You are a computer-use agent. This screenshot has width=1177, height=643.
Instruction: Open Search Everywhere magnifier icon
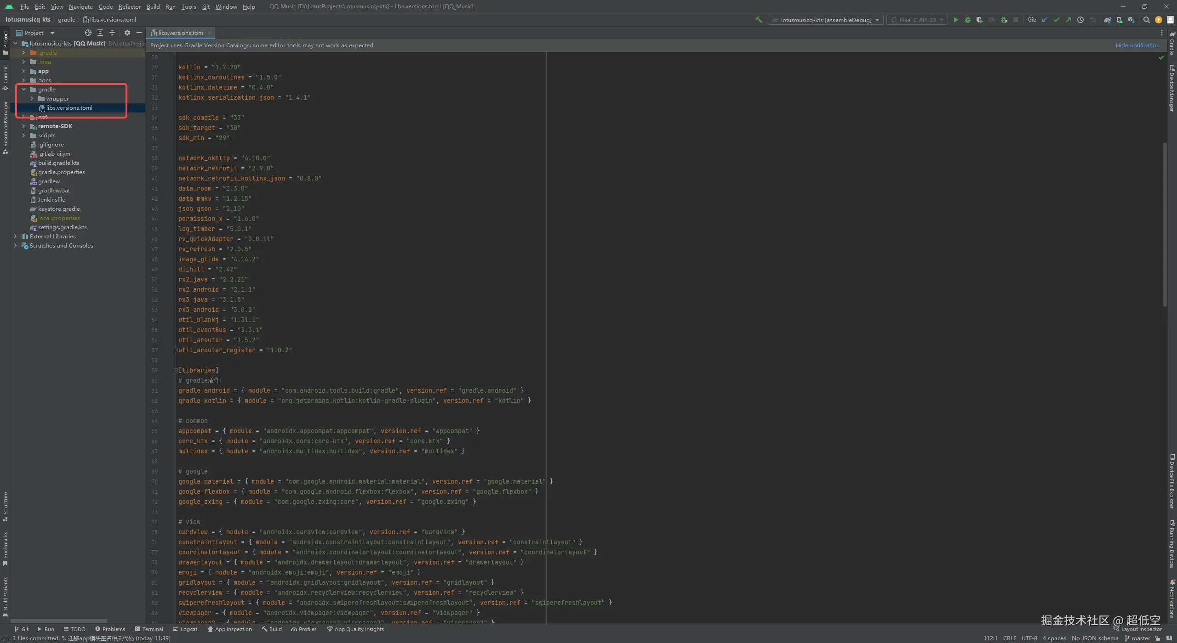(x=1147, y=20)
